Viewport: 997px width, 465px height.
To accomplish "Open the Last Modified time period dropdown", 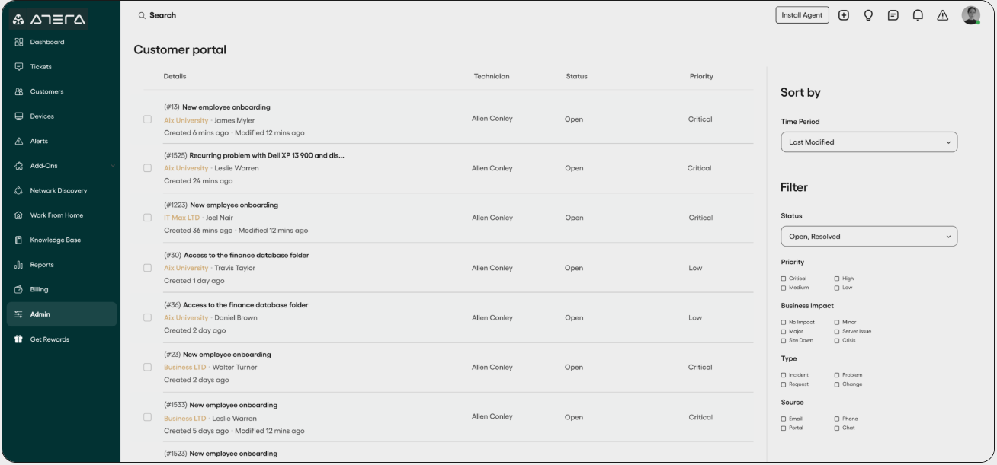I will [869, 142].
